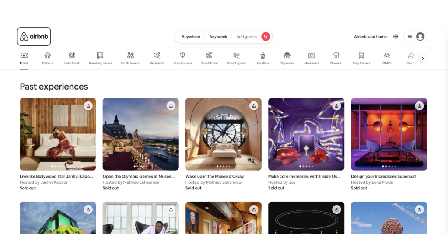Click the profile avatar icon

[420, 37]
